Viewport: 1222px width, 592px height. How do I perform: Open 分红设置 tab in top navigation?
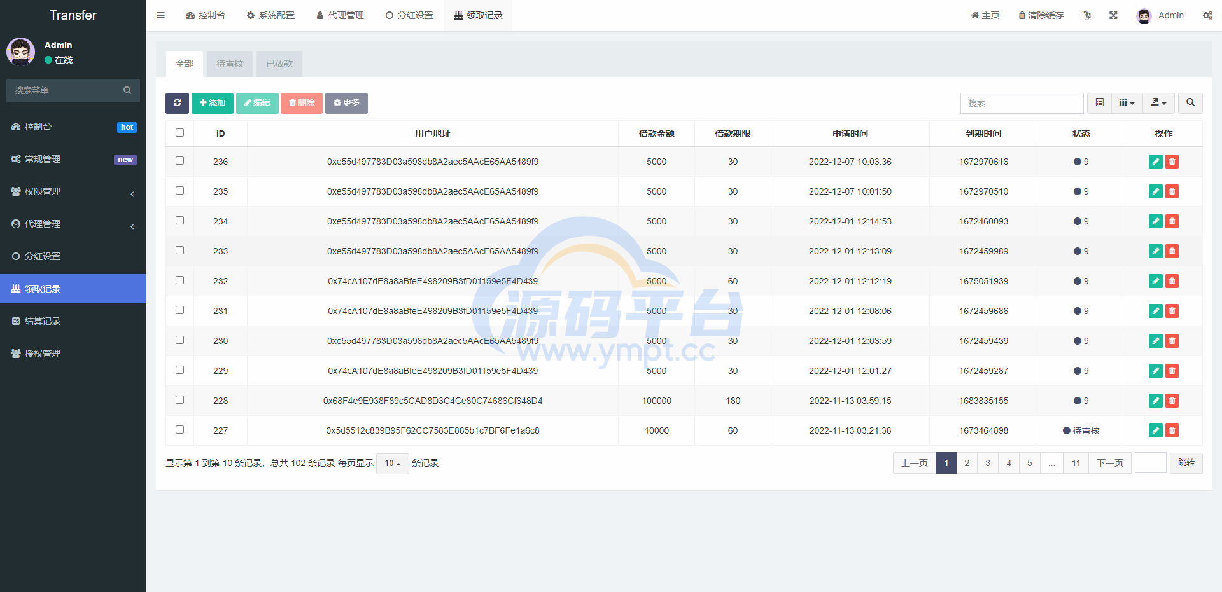click(x=409, y=15)
